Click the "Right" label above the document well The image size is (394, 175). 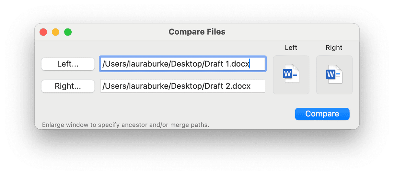click(x=334, y=48)
